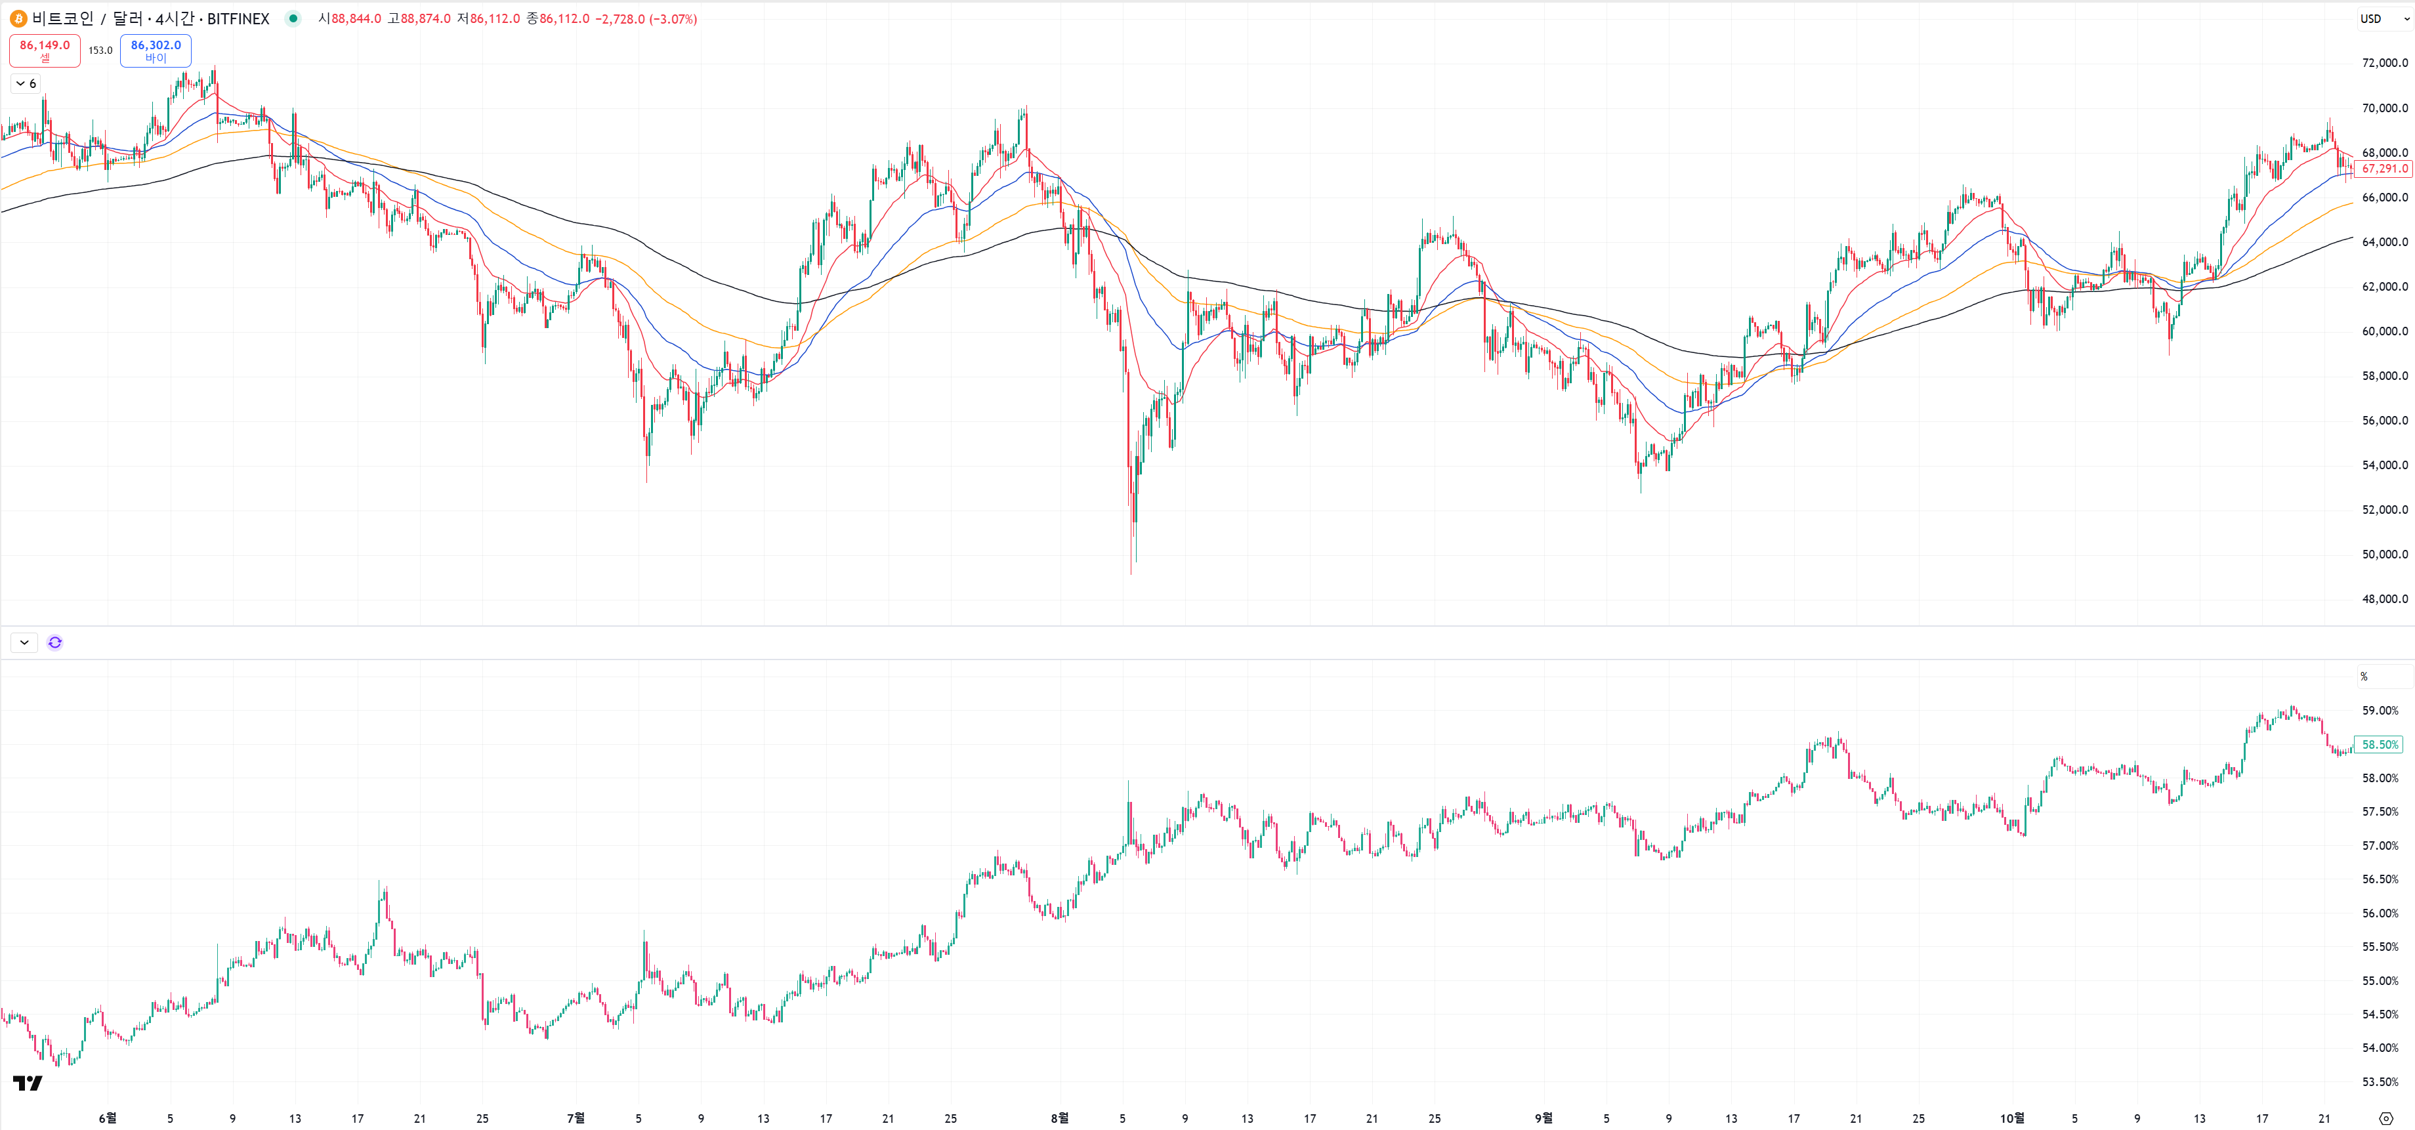Expand the collapsed indicator legend showing 6
The height and width of the screenshot is (1130, 2415).
point(26,83)
